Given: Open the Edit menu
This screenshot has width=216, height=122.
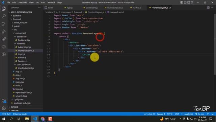Looking at the screenshot, I should (x=14, y=2).
